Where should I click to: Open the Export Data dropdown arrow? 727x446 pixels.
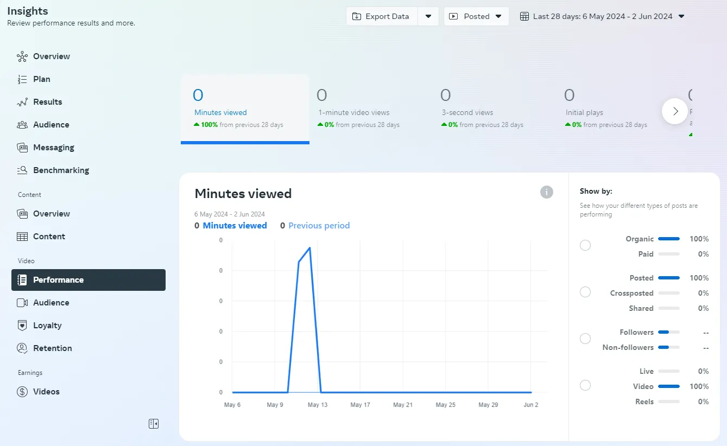(428, 16)
